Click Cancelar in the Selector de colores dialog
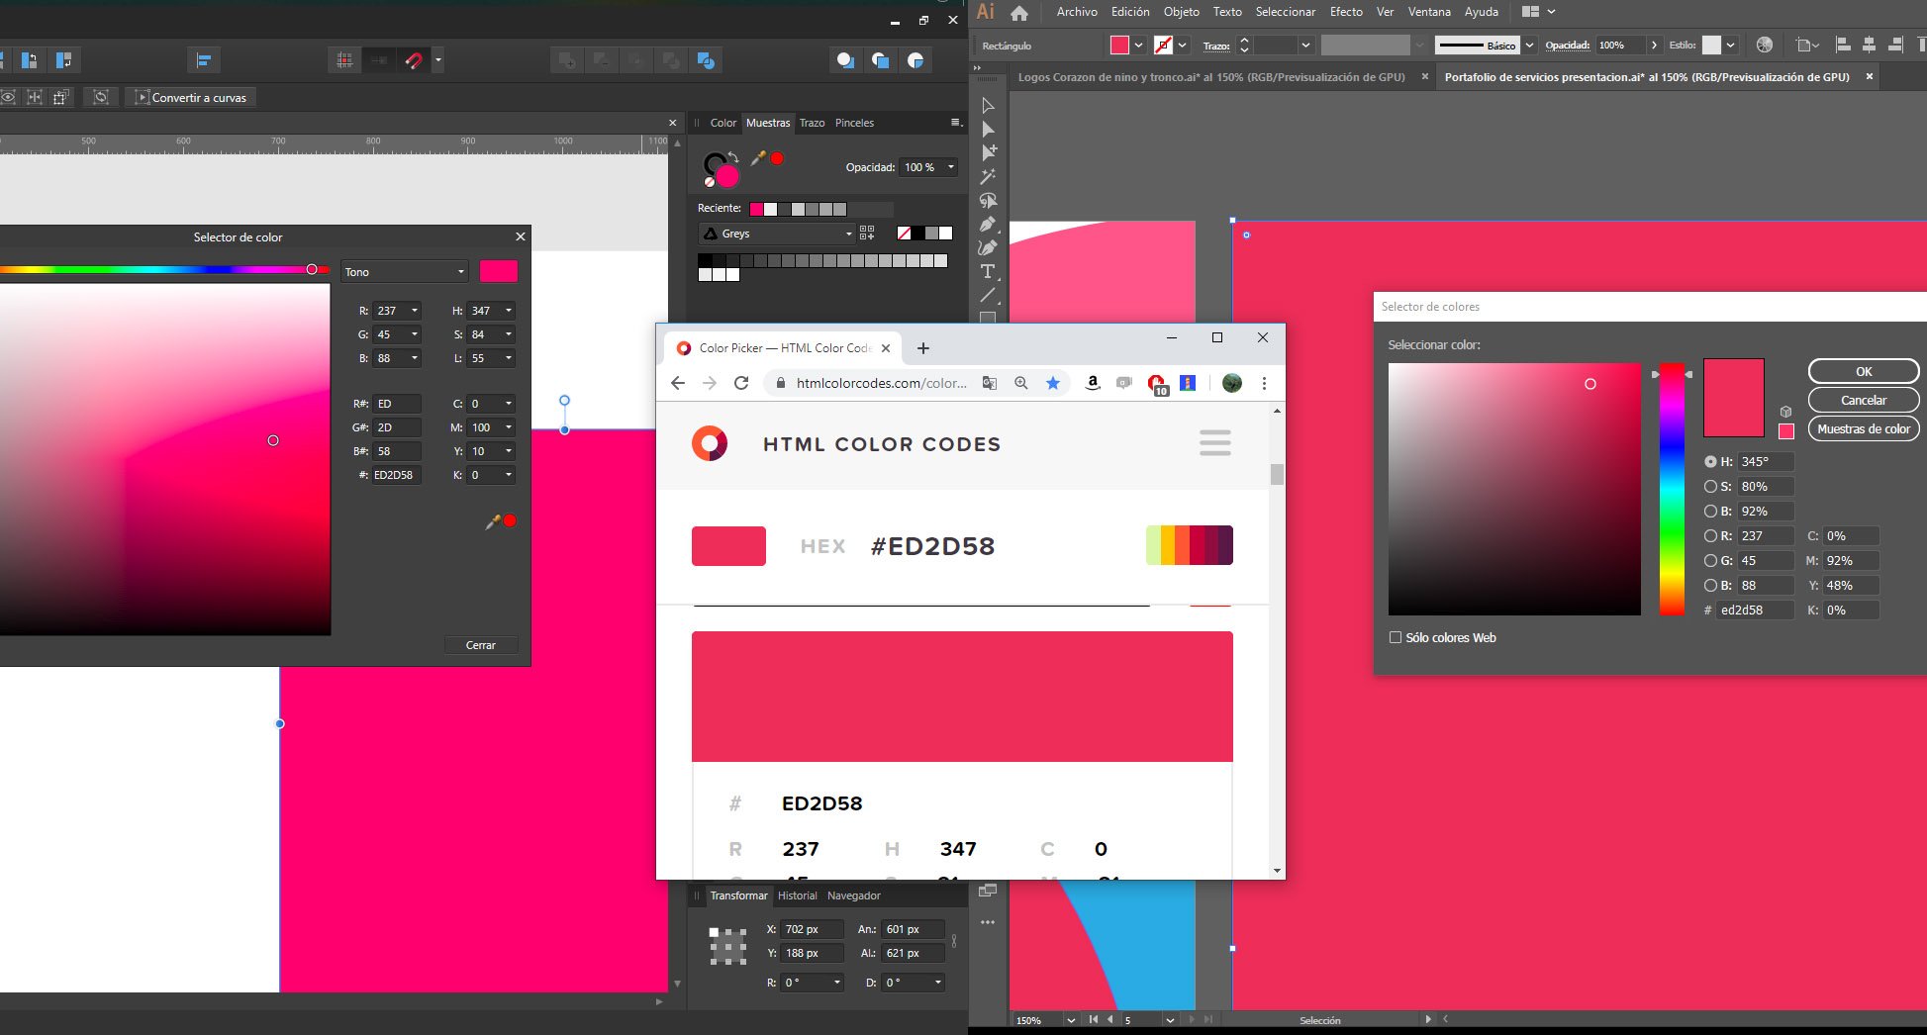This screenshot has height=1035, width=1927. [1864, 400]
